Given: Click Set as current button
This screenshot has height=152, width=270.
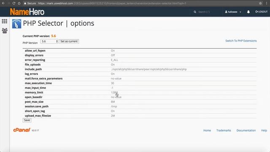Looking at the screenshot, I should click(69, 41).
